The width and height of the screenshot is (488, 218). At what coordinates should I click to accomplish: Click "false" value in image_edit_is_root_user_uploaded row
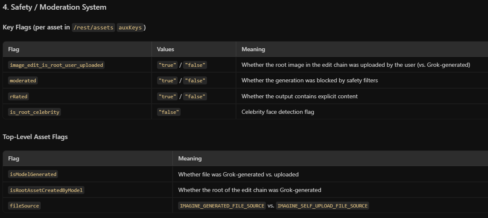(195, 65)
